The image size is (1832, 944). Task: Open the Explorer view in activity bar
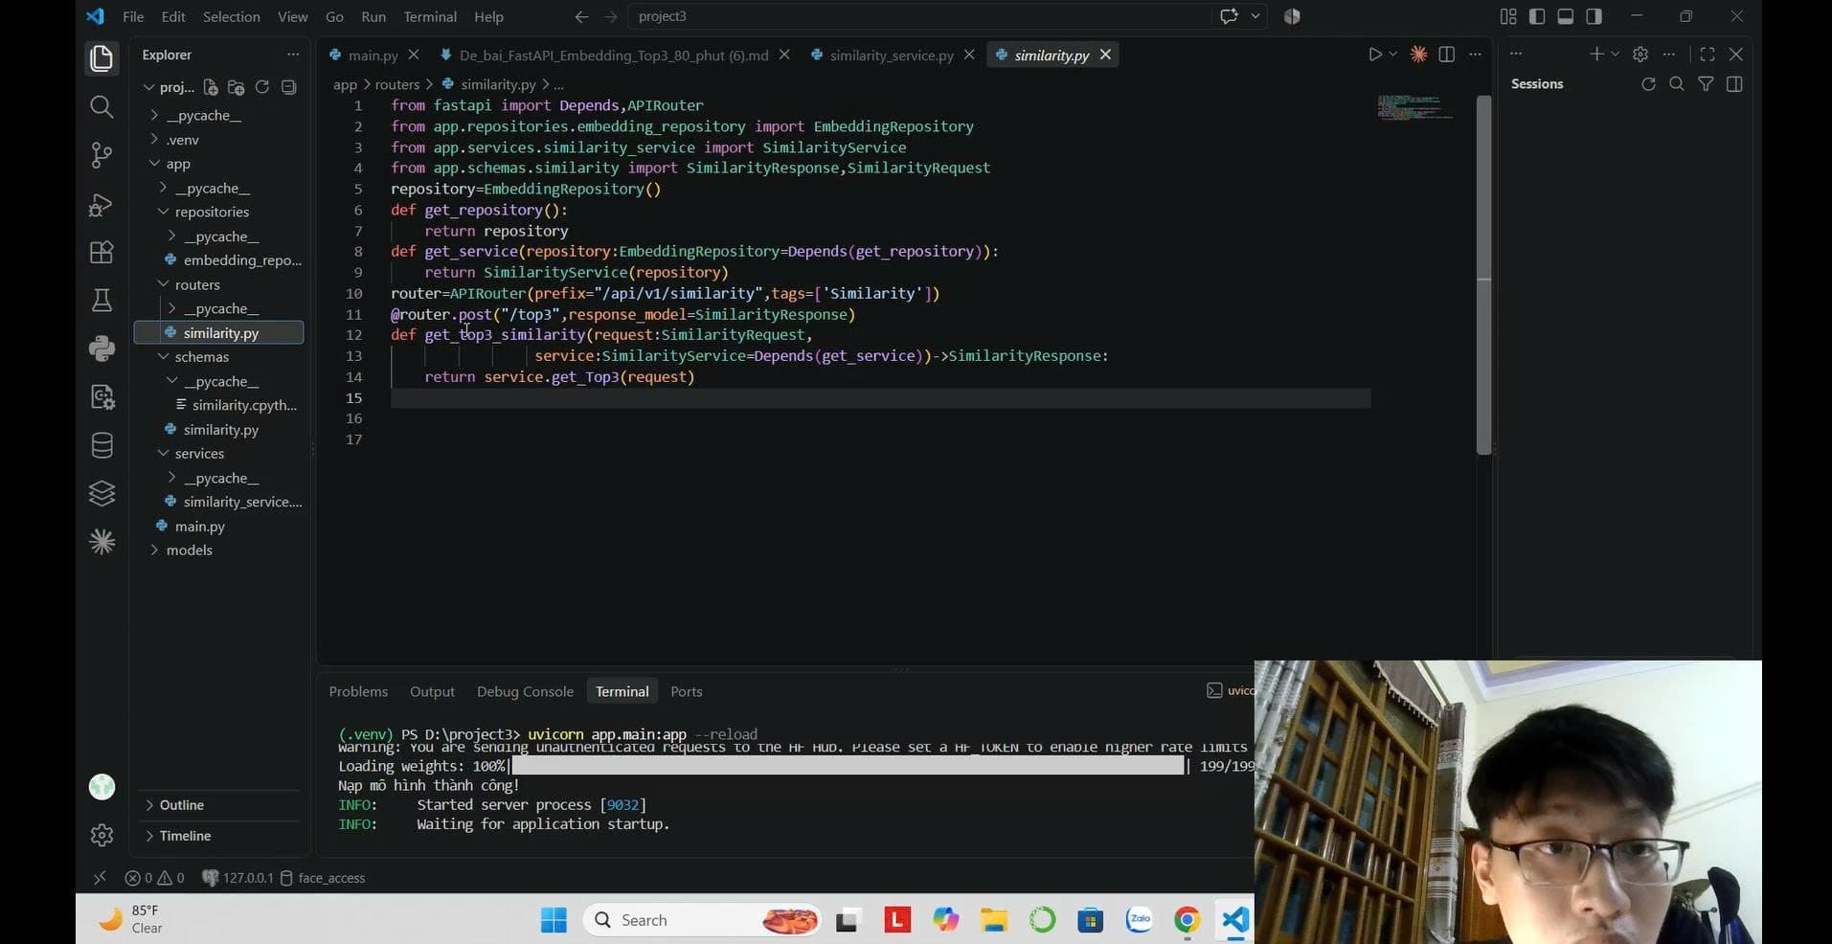coord(102,58)
